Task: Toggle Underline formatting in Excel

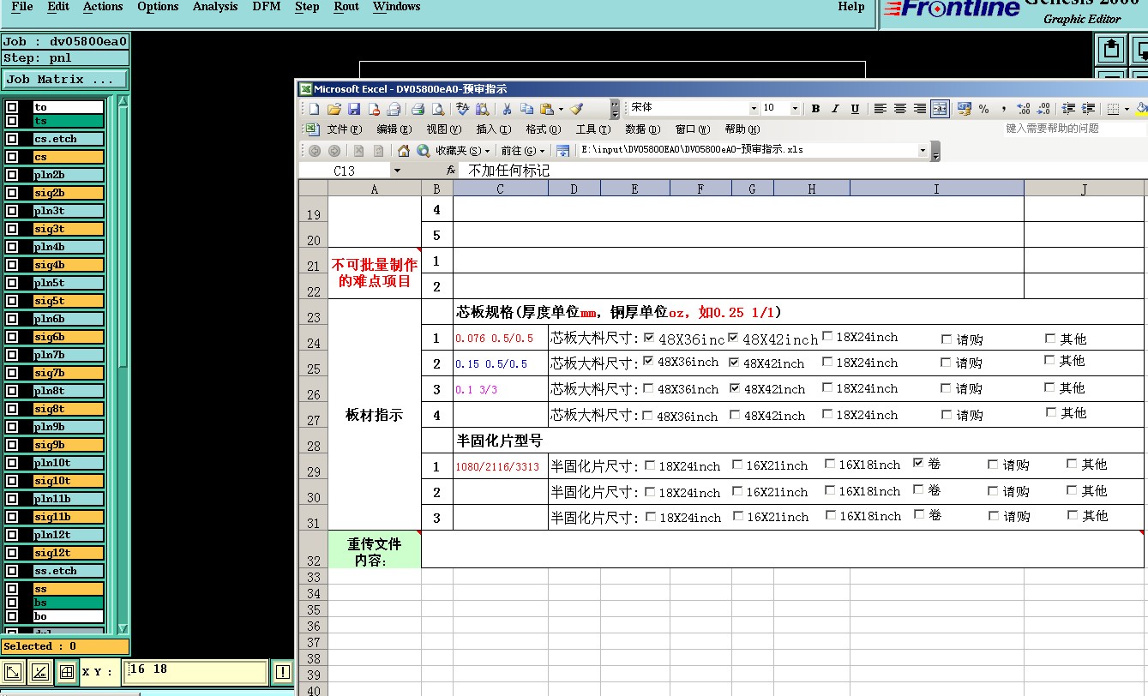Action: 855,109
